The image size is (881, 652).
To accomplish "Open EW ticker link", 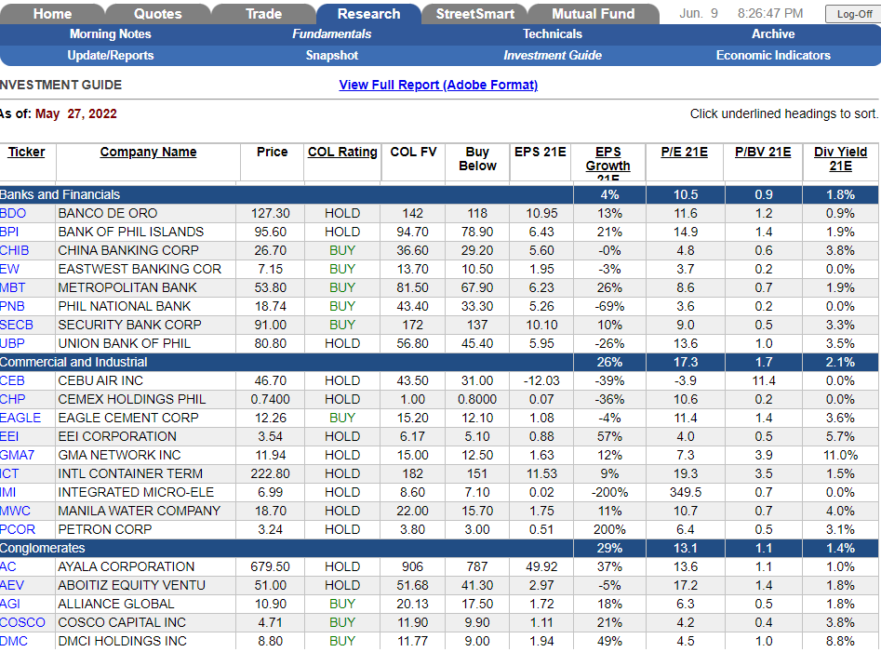I will coord(9,269).
